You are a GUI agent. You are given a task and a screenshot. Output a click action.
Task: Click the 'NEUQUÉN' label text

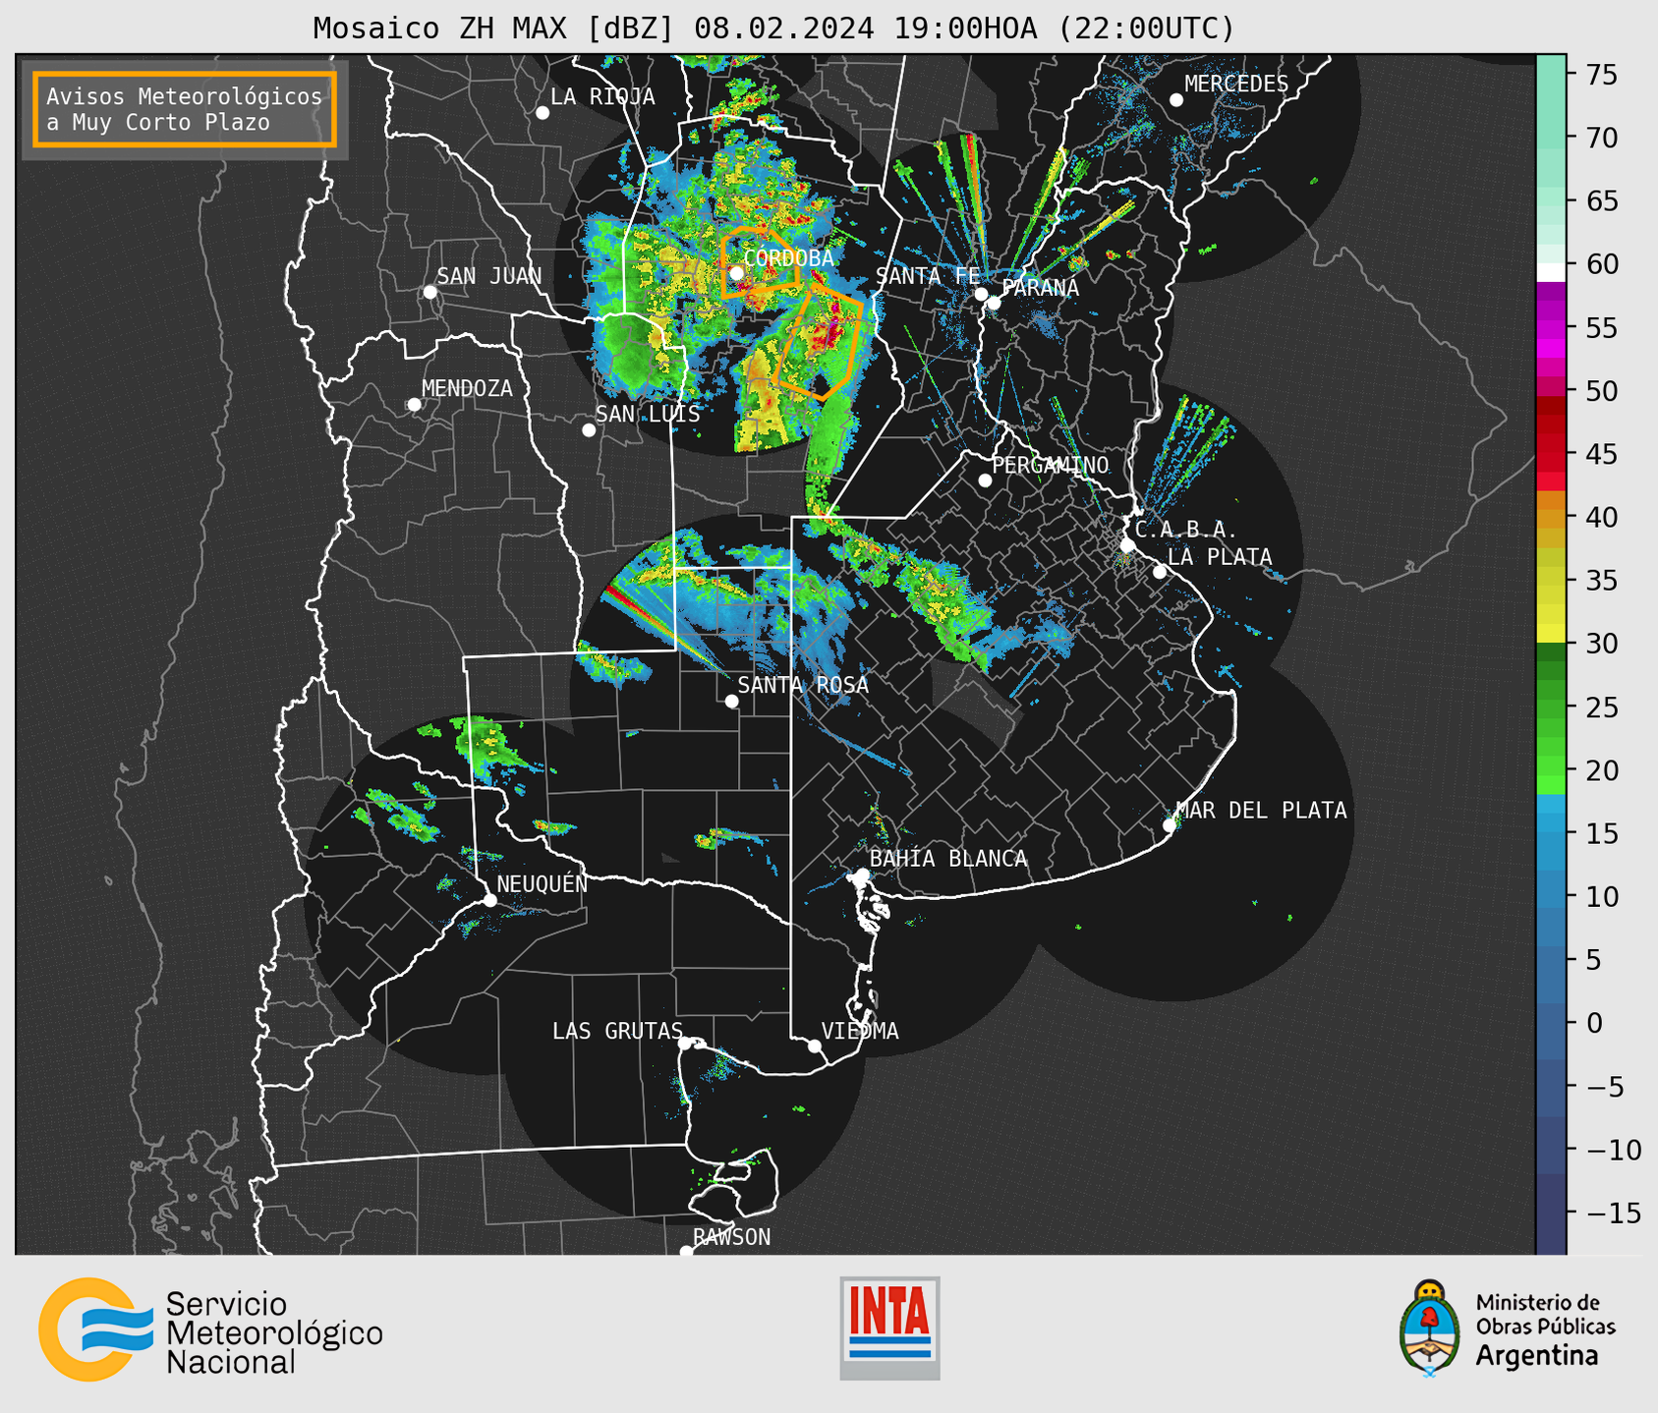543,883
